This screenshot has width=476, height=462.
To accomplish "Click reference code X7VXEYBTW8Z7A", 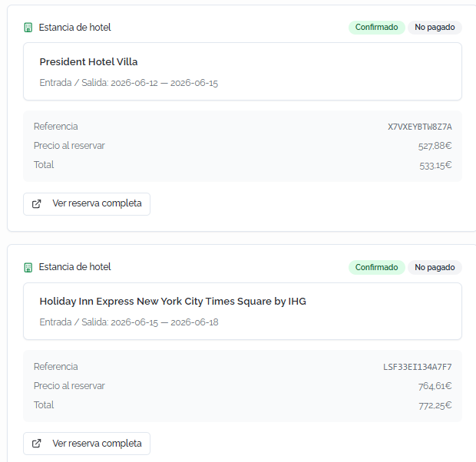I will tap(419, 127).
